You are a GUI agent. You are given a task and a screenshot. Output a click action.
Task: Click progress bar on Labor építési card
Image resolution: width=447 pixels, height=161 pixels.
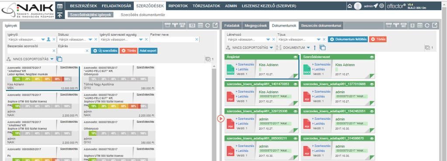(42, 79)
